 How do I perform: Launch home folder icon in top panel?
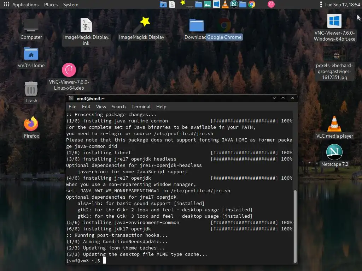tap(163, 4)
